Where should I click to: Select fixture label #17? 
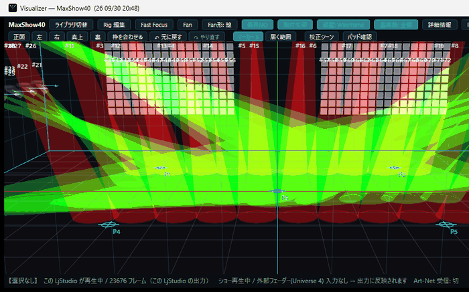click(x=346, y=46)
